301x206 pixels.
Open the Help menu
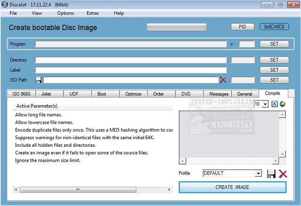[119, 13]
